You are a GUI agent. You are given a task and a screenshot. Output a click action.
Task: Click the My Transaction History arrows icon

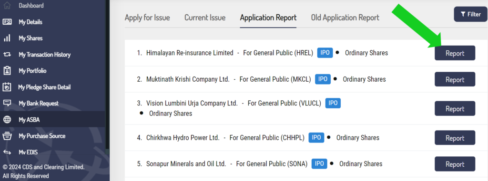click(x=7, y=55)
